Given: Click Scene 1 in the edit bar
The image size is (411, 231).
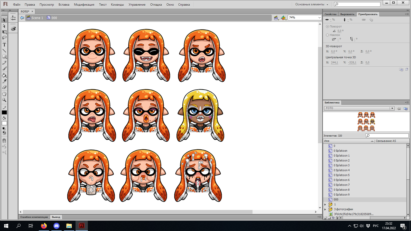Looking at the screenshot, I should [35, 18].
